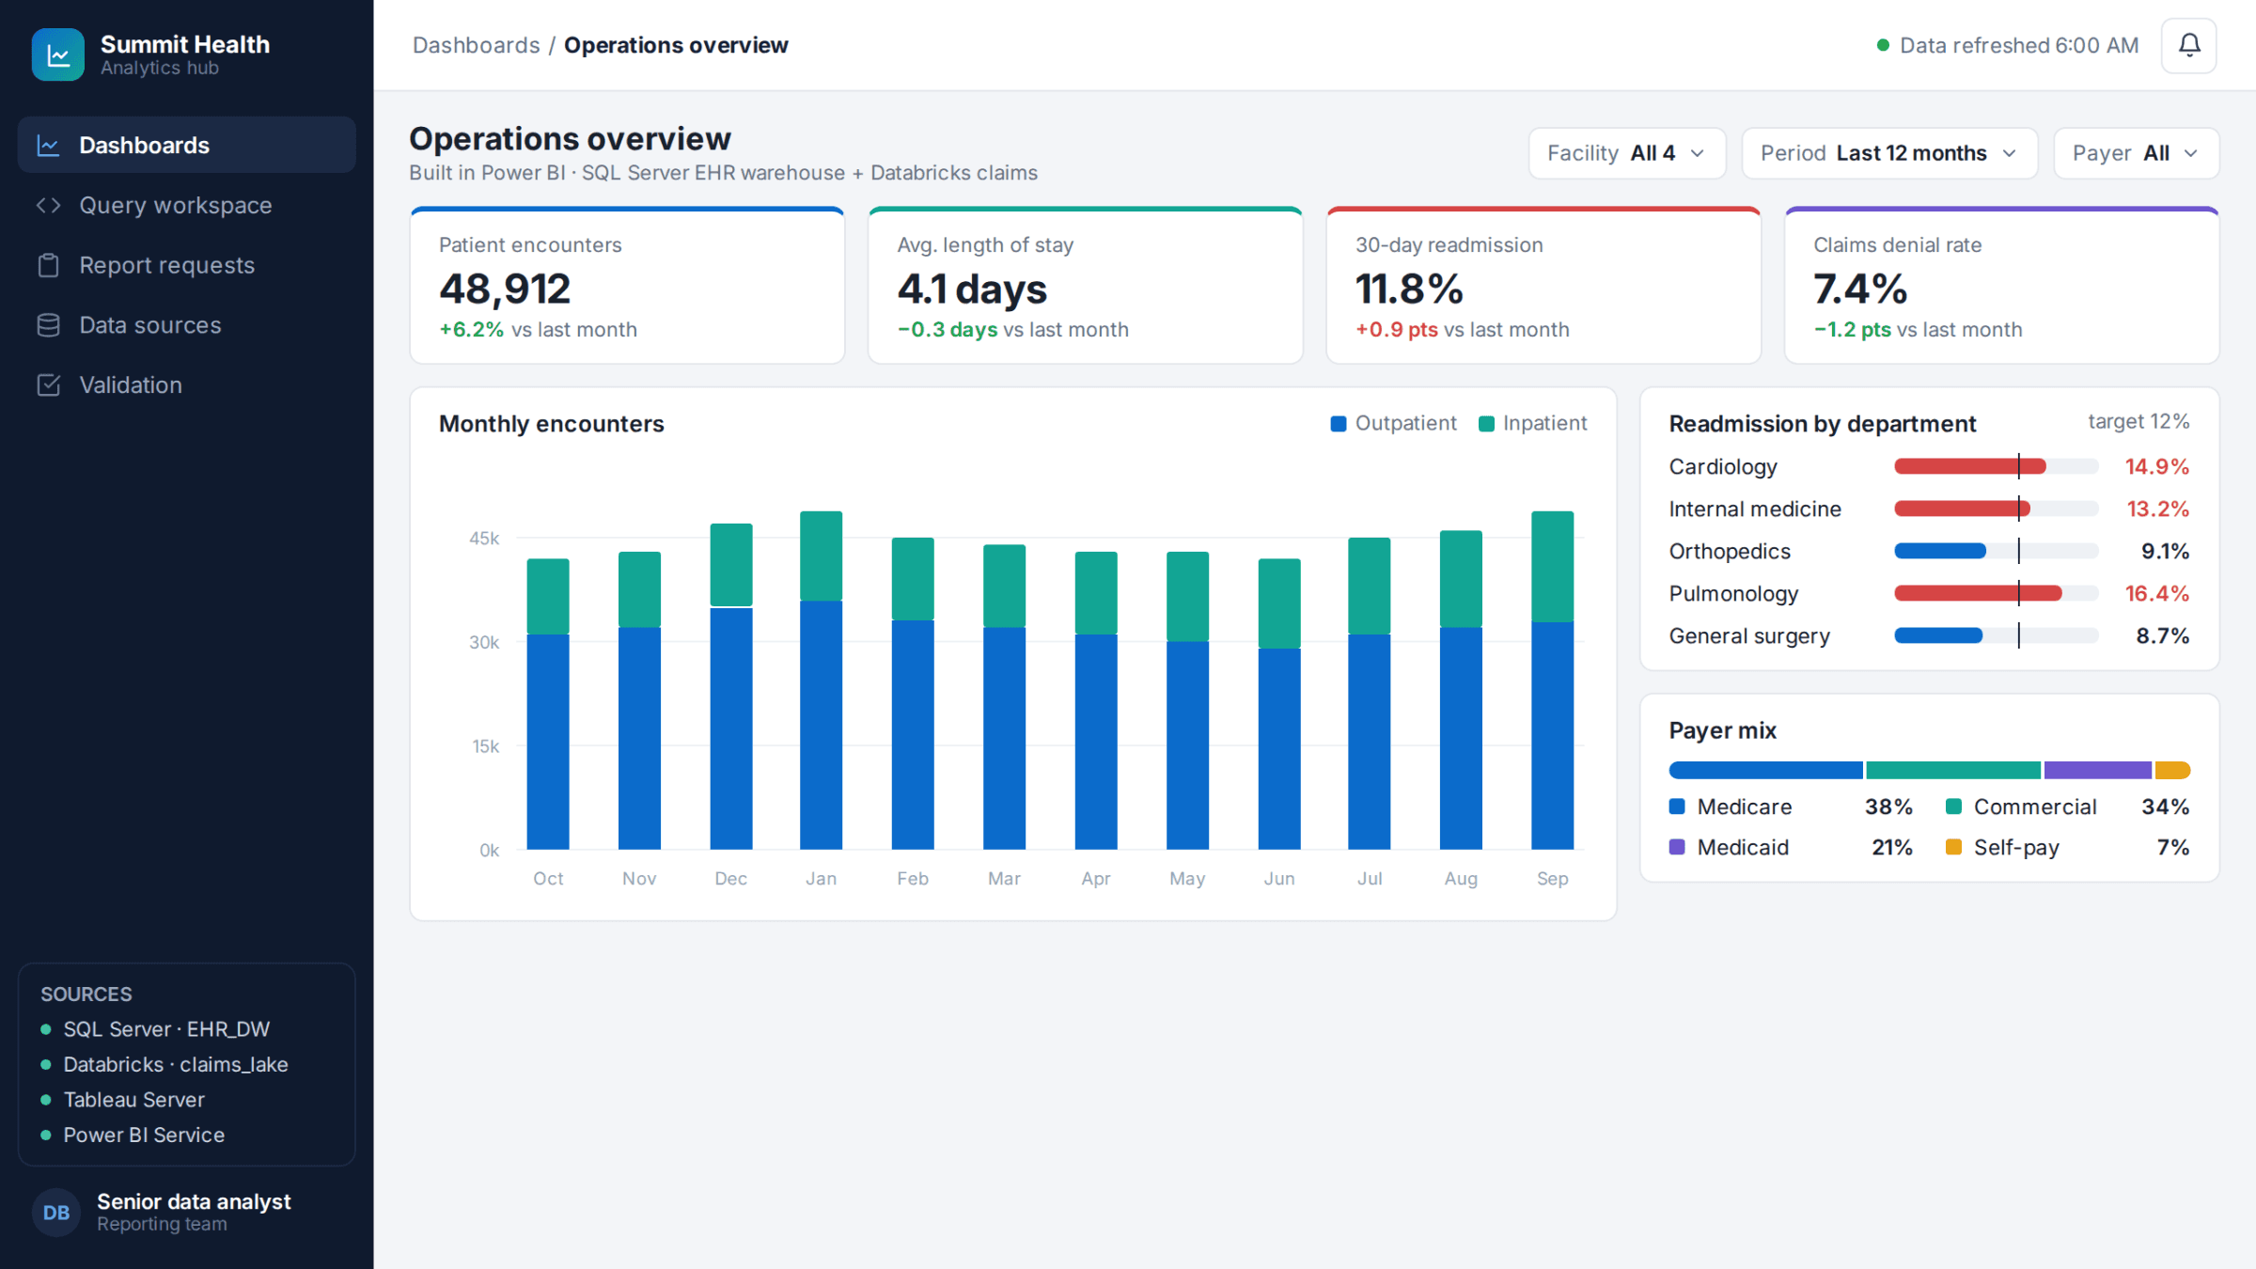Click the DB user avatar

coord(56,1213)
